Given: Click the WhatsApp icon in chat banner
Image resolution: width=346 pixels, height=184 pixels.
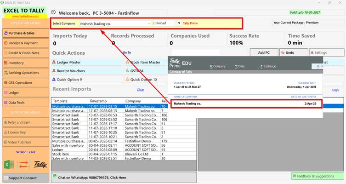Looking at the screenshot, I should click(55, 176).
